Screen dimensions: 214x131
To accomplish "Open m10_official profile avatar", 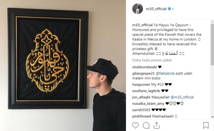I will (x=138, y=9).
